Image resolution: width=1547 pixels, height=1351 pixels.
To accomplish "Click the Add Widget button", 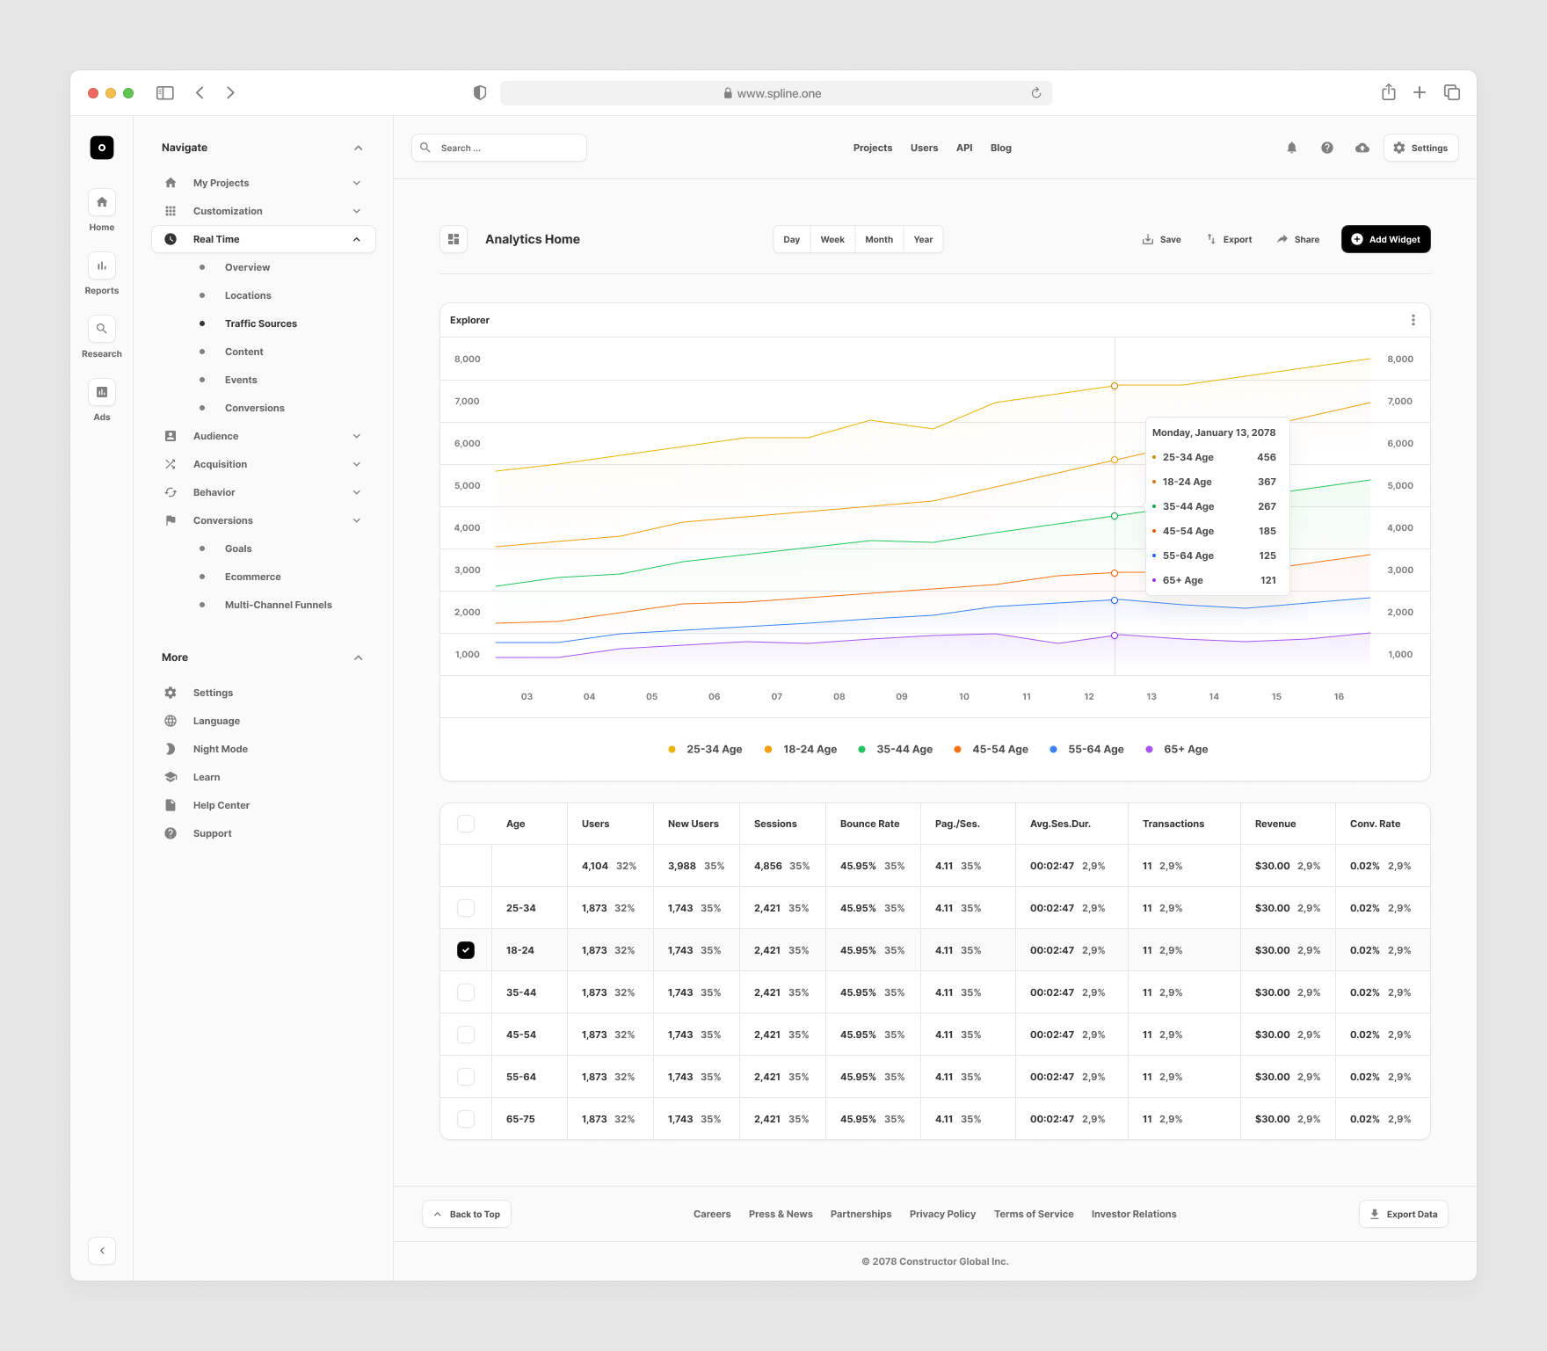I will tap(1386, 239).
